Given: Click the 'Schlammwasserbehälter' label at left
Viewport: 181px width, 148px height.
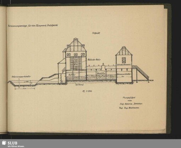Looking at the screenshot, I should (21, 77).
